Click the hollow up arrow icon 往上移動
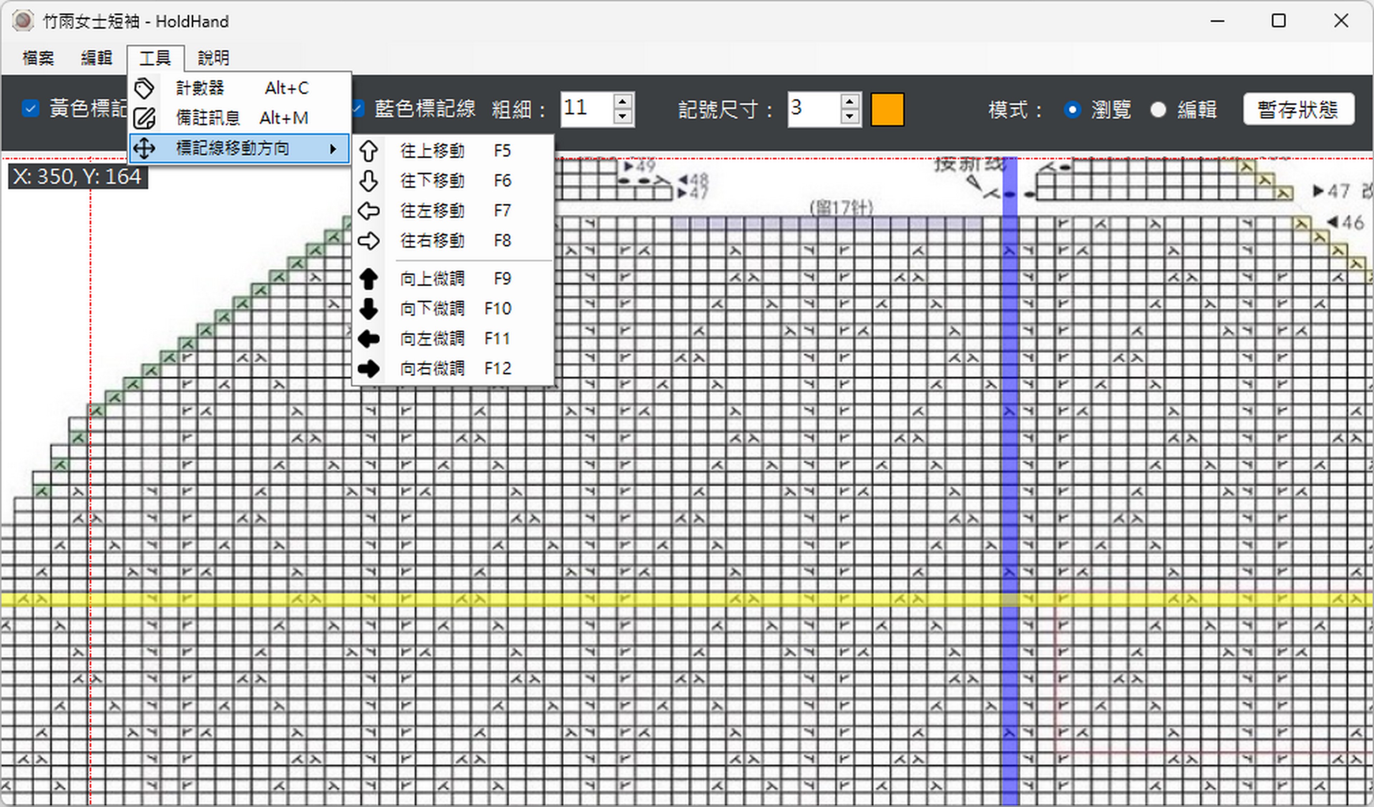1374x807 pixels. (369, 151)
